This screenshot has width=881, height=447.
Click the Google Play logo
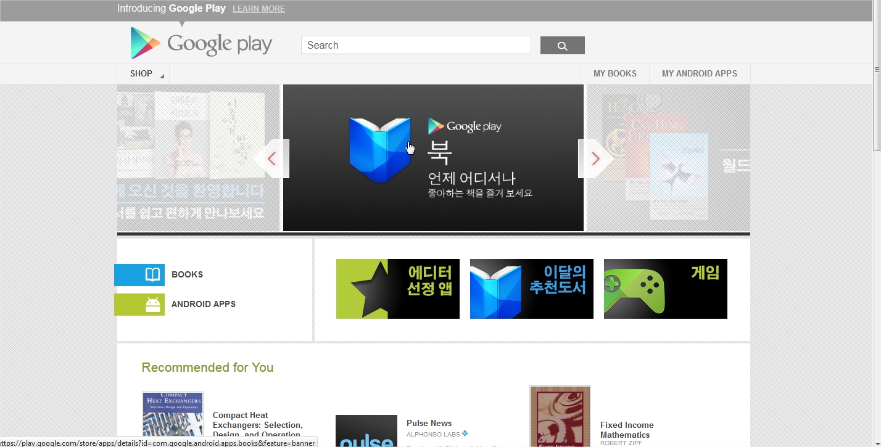(201, 43)
